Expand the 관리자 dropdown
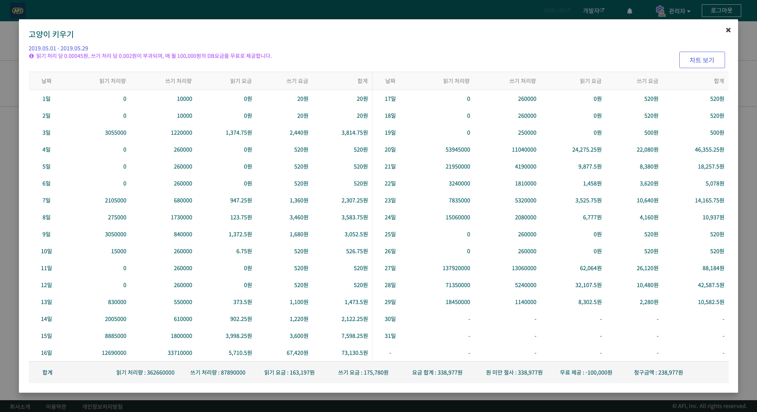Screen dimensions: 757x412 tap(680, 11)
